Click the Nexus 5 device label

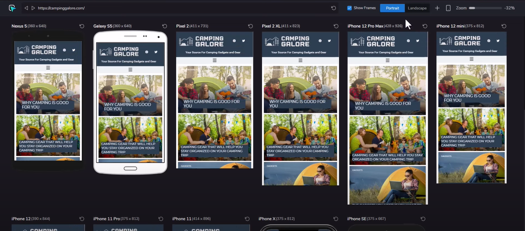point(29,26)
